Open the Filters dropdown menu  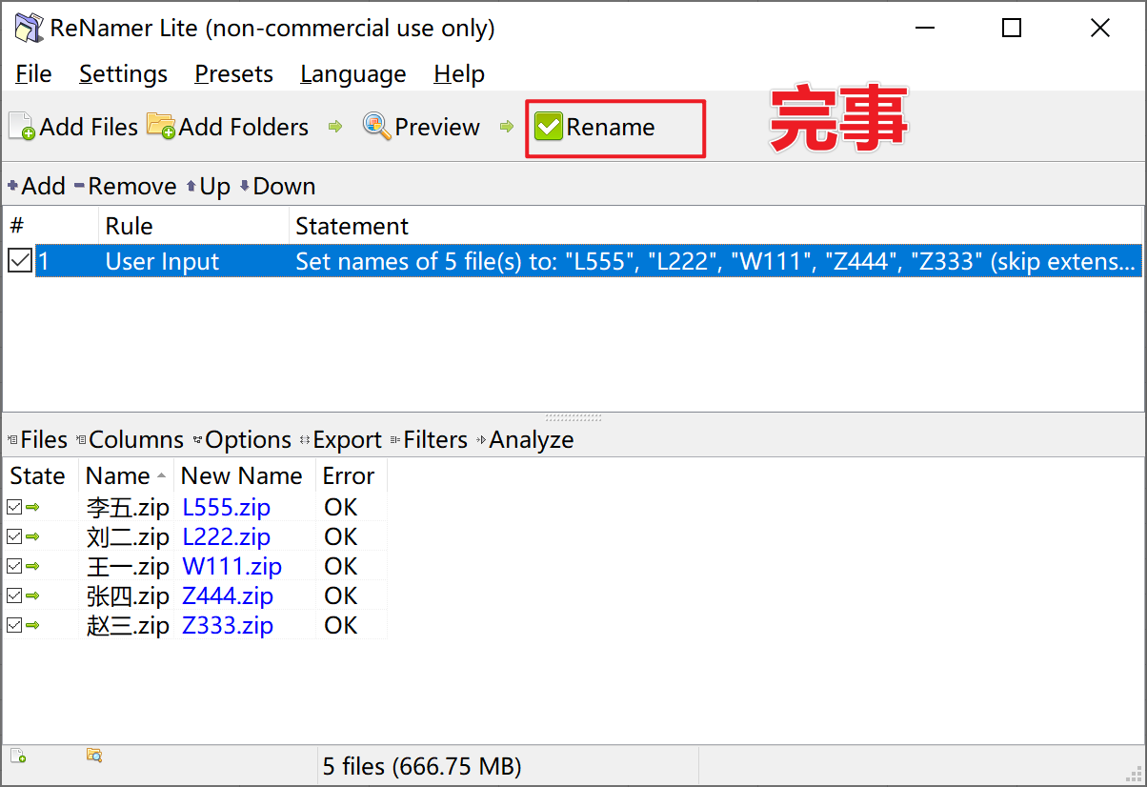429,439
